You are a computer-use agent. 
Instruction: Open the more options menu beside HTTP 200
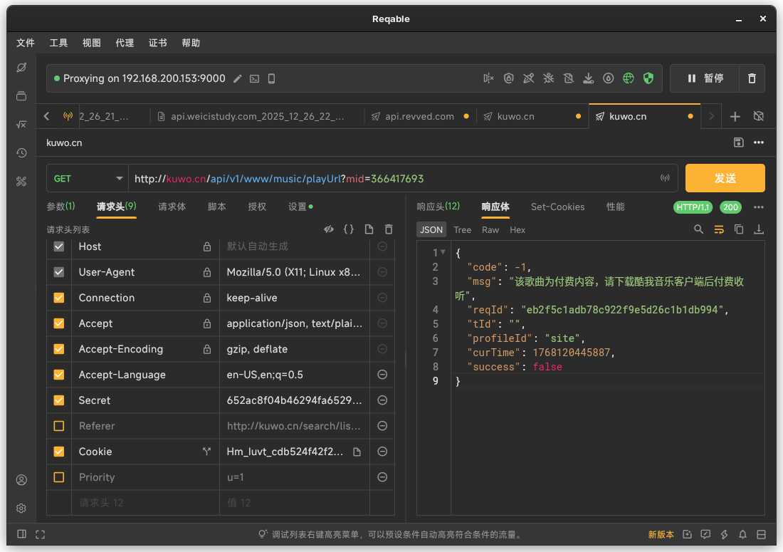(759, 207)
